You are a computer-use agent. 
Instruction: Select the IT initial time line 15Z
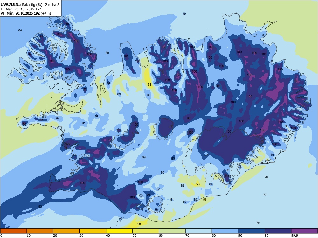pos(21,9)
